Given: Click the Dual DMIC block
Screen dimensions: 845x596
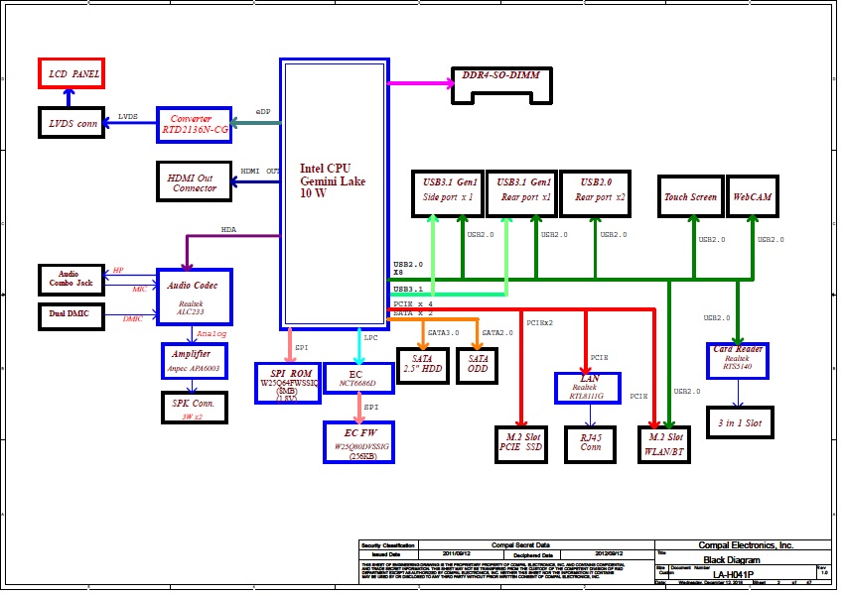Looking at the screenshot, I should coord(71,316).
